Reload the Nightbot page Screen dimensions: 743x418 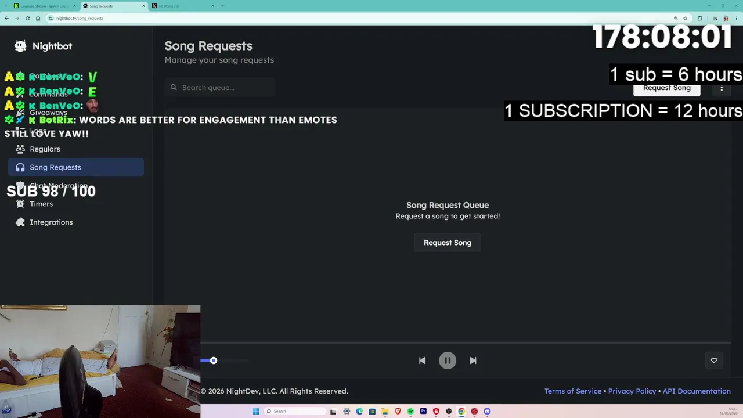click(27, 18)
